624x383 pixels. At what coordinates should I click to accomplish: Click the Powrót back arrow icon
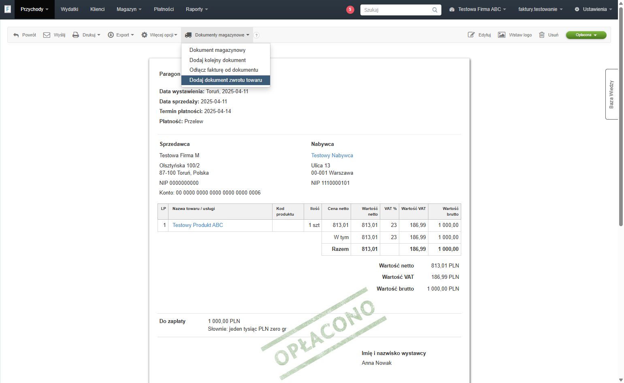(16, 35)
